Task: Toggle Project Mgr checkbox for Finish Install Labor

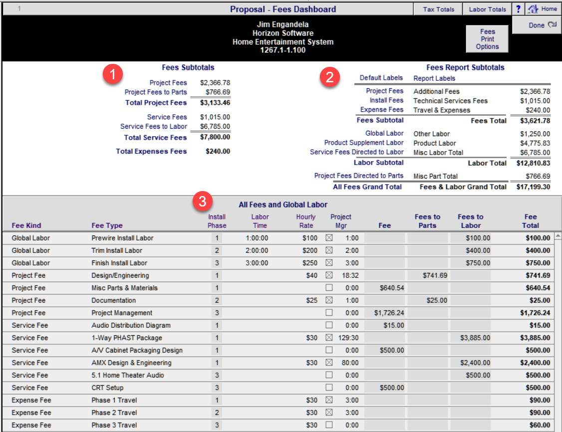Action: coord(329,263)
